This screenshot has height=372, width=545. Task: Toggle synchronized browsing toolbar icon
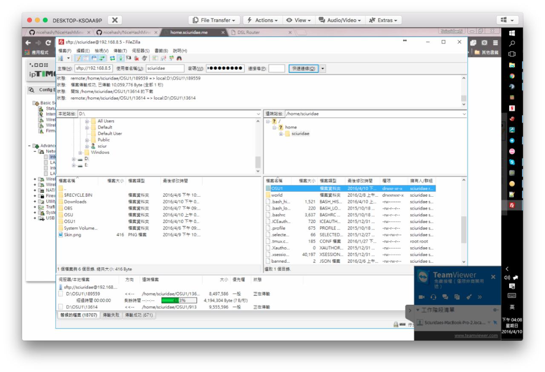click(x=171, y=58)
